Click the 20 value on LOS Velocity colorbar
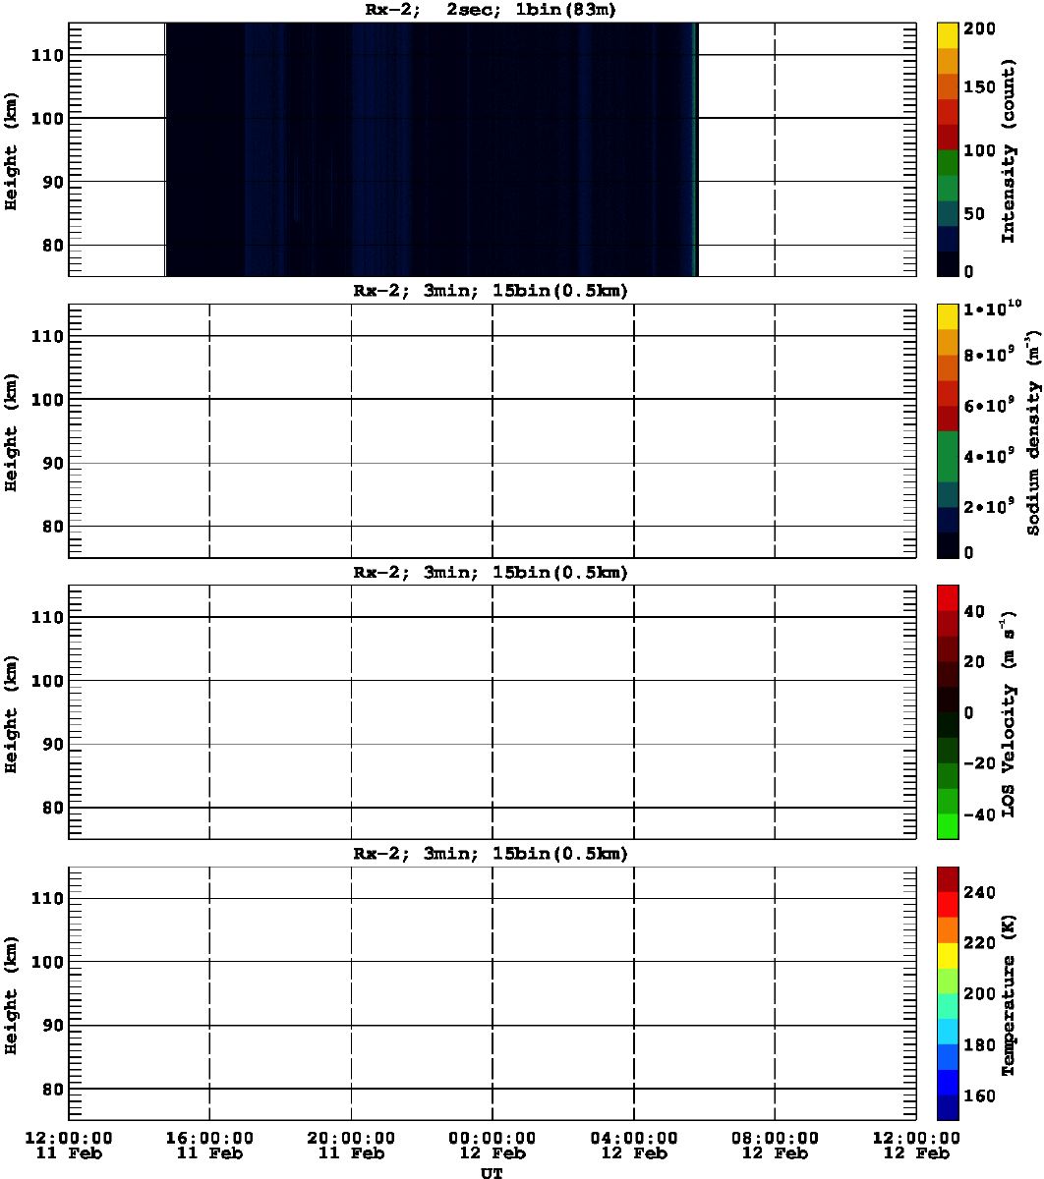 point(975,662)
